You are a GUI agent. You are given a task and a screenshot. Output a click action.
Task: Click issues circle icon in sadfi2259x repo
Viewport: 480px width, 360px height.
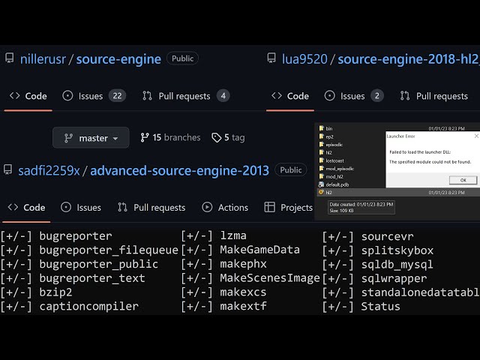click(66, 207)
